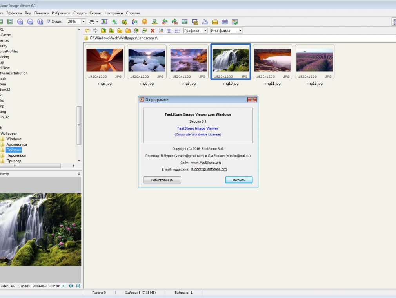Click the printer icon
This screenshot has width=396, height=298.
click(225, 22)
